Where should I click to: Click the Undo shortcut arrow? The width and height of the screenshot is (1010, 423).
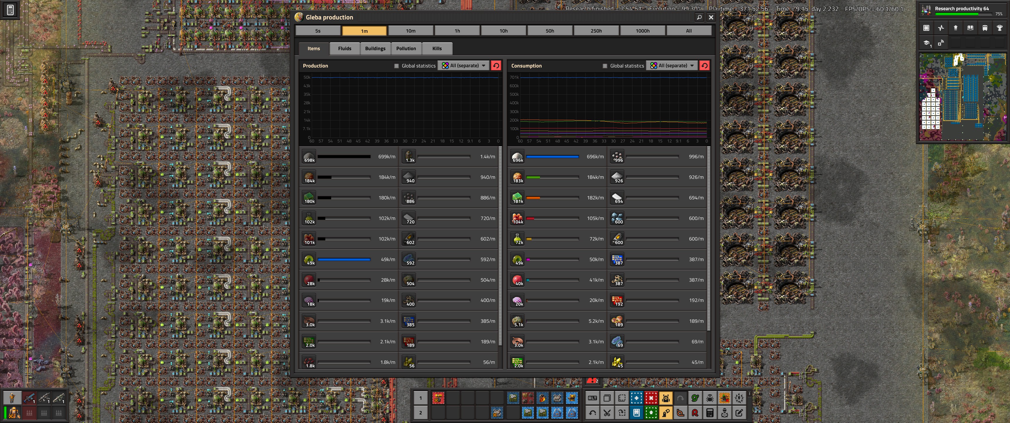pyautogui.click(x=592, y=412)
